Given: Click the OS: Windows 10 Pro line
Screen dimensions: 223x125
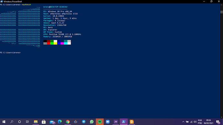Looking at the screenshot, I should (58, 11).
